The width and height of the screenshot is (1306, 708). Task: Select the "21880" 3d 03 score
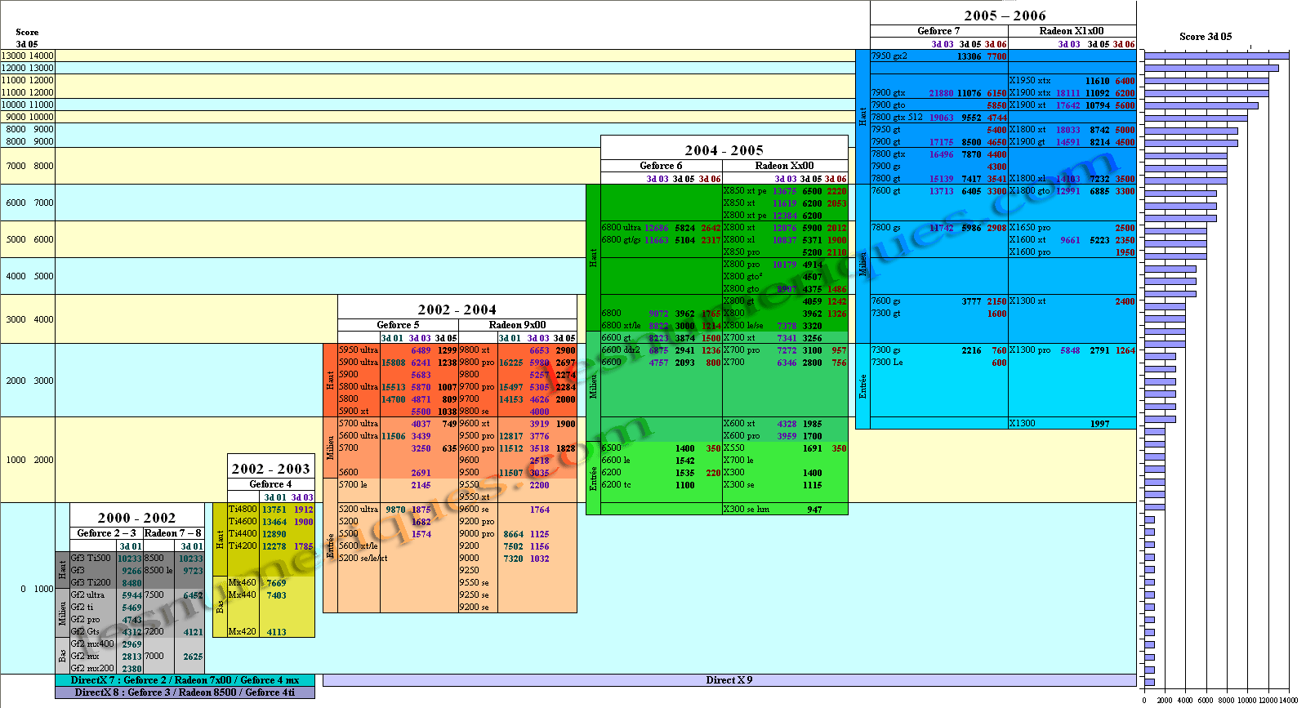tap(941, 94)
